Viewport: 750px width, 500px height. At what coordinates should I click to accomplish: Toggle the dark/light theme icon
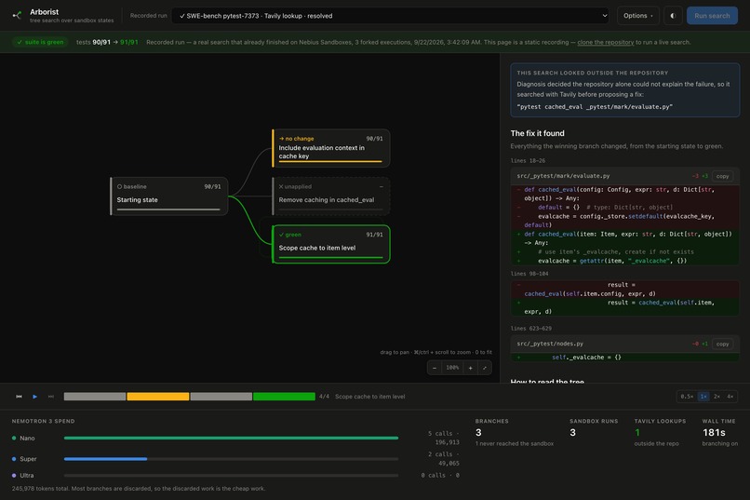(673, 16)
